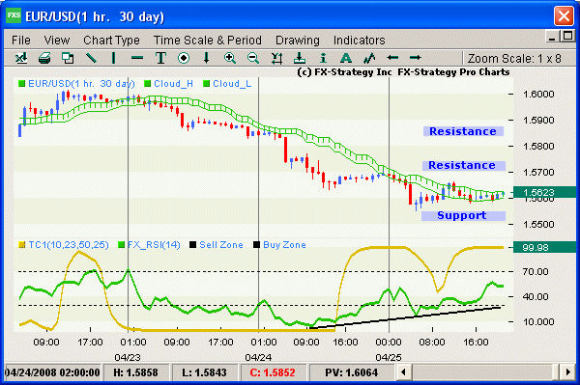580x385 pixels.
Task: Click the red C: 1.5852 status field
Action: click(x=273, y=372)
